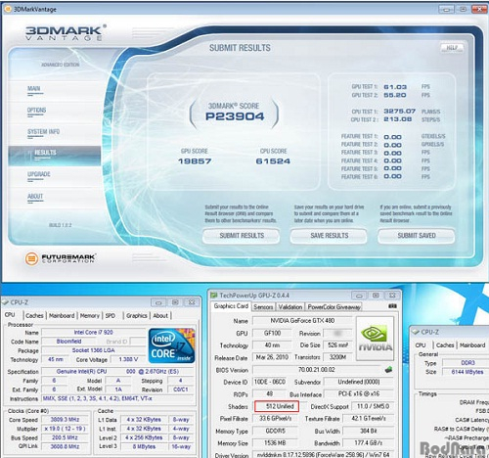489x458 pixels.
Task: Click the SAVE RESULTS button
Action: (329, 236)
